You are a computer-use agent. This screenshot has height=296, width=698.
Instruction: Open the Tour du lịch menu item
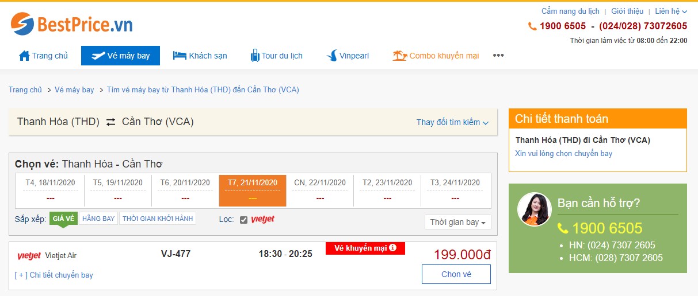click(x=276, y=56)
